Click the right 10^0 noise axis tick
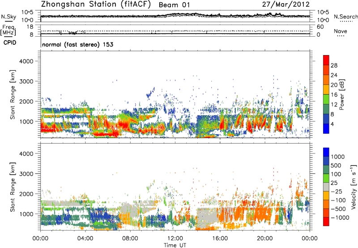This screenshot has width=358, height=248. click(323, 20)
